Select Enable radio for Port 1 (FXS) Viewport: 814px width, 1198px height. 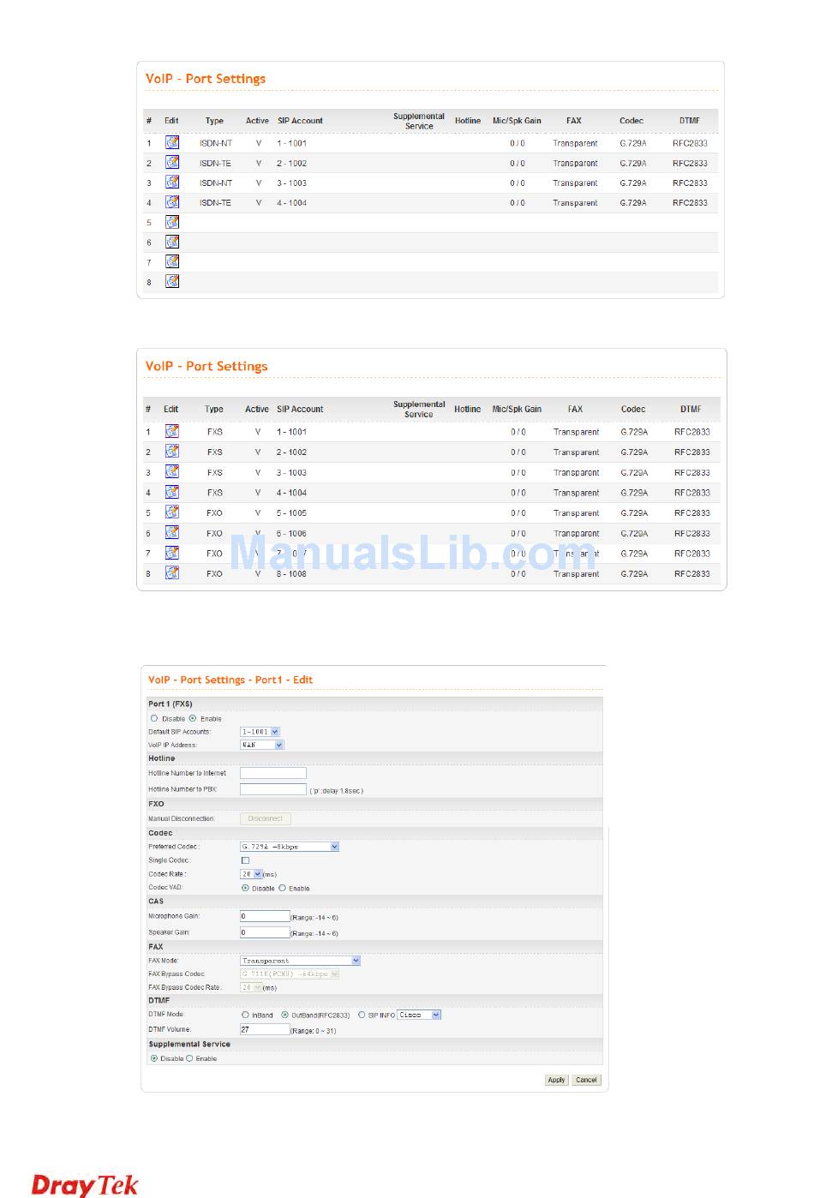[193, 718]
